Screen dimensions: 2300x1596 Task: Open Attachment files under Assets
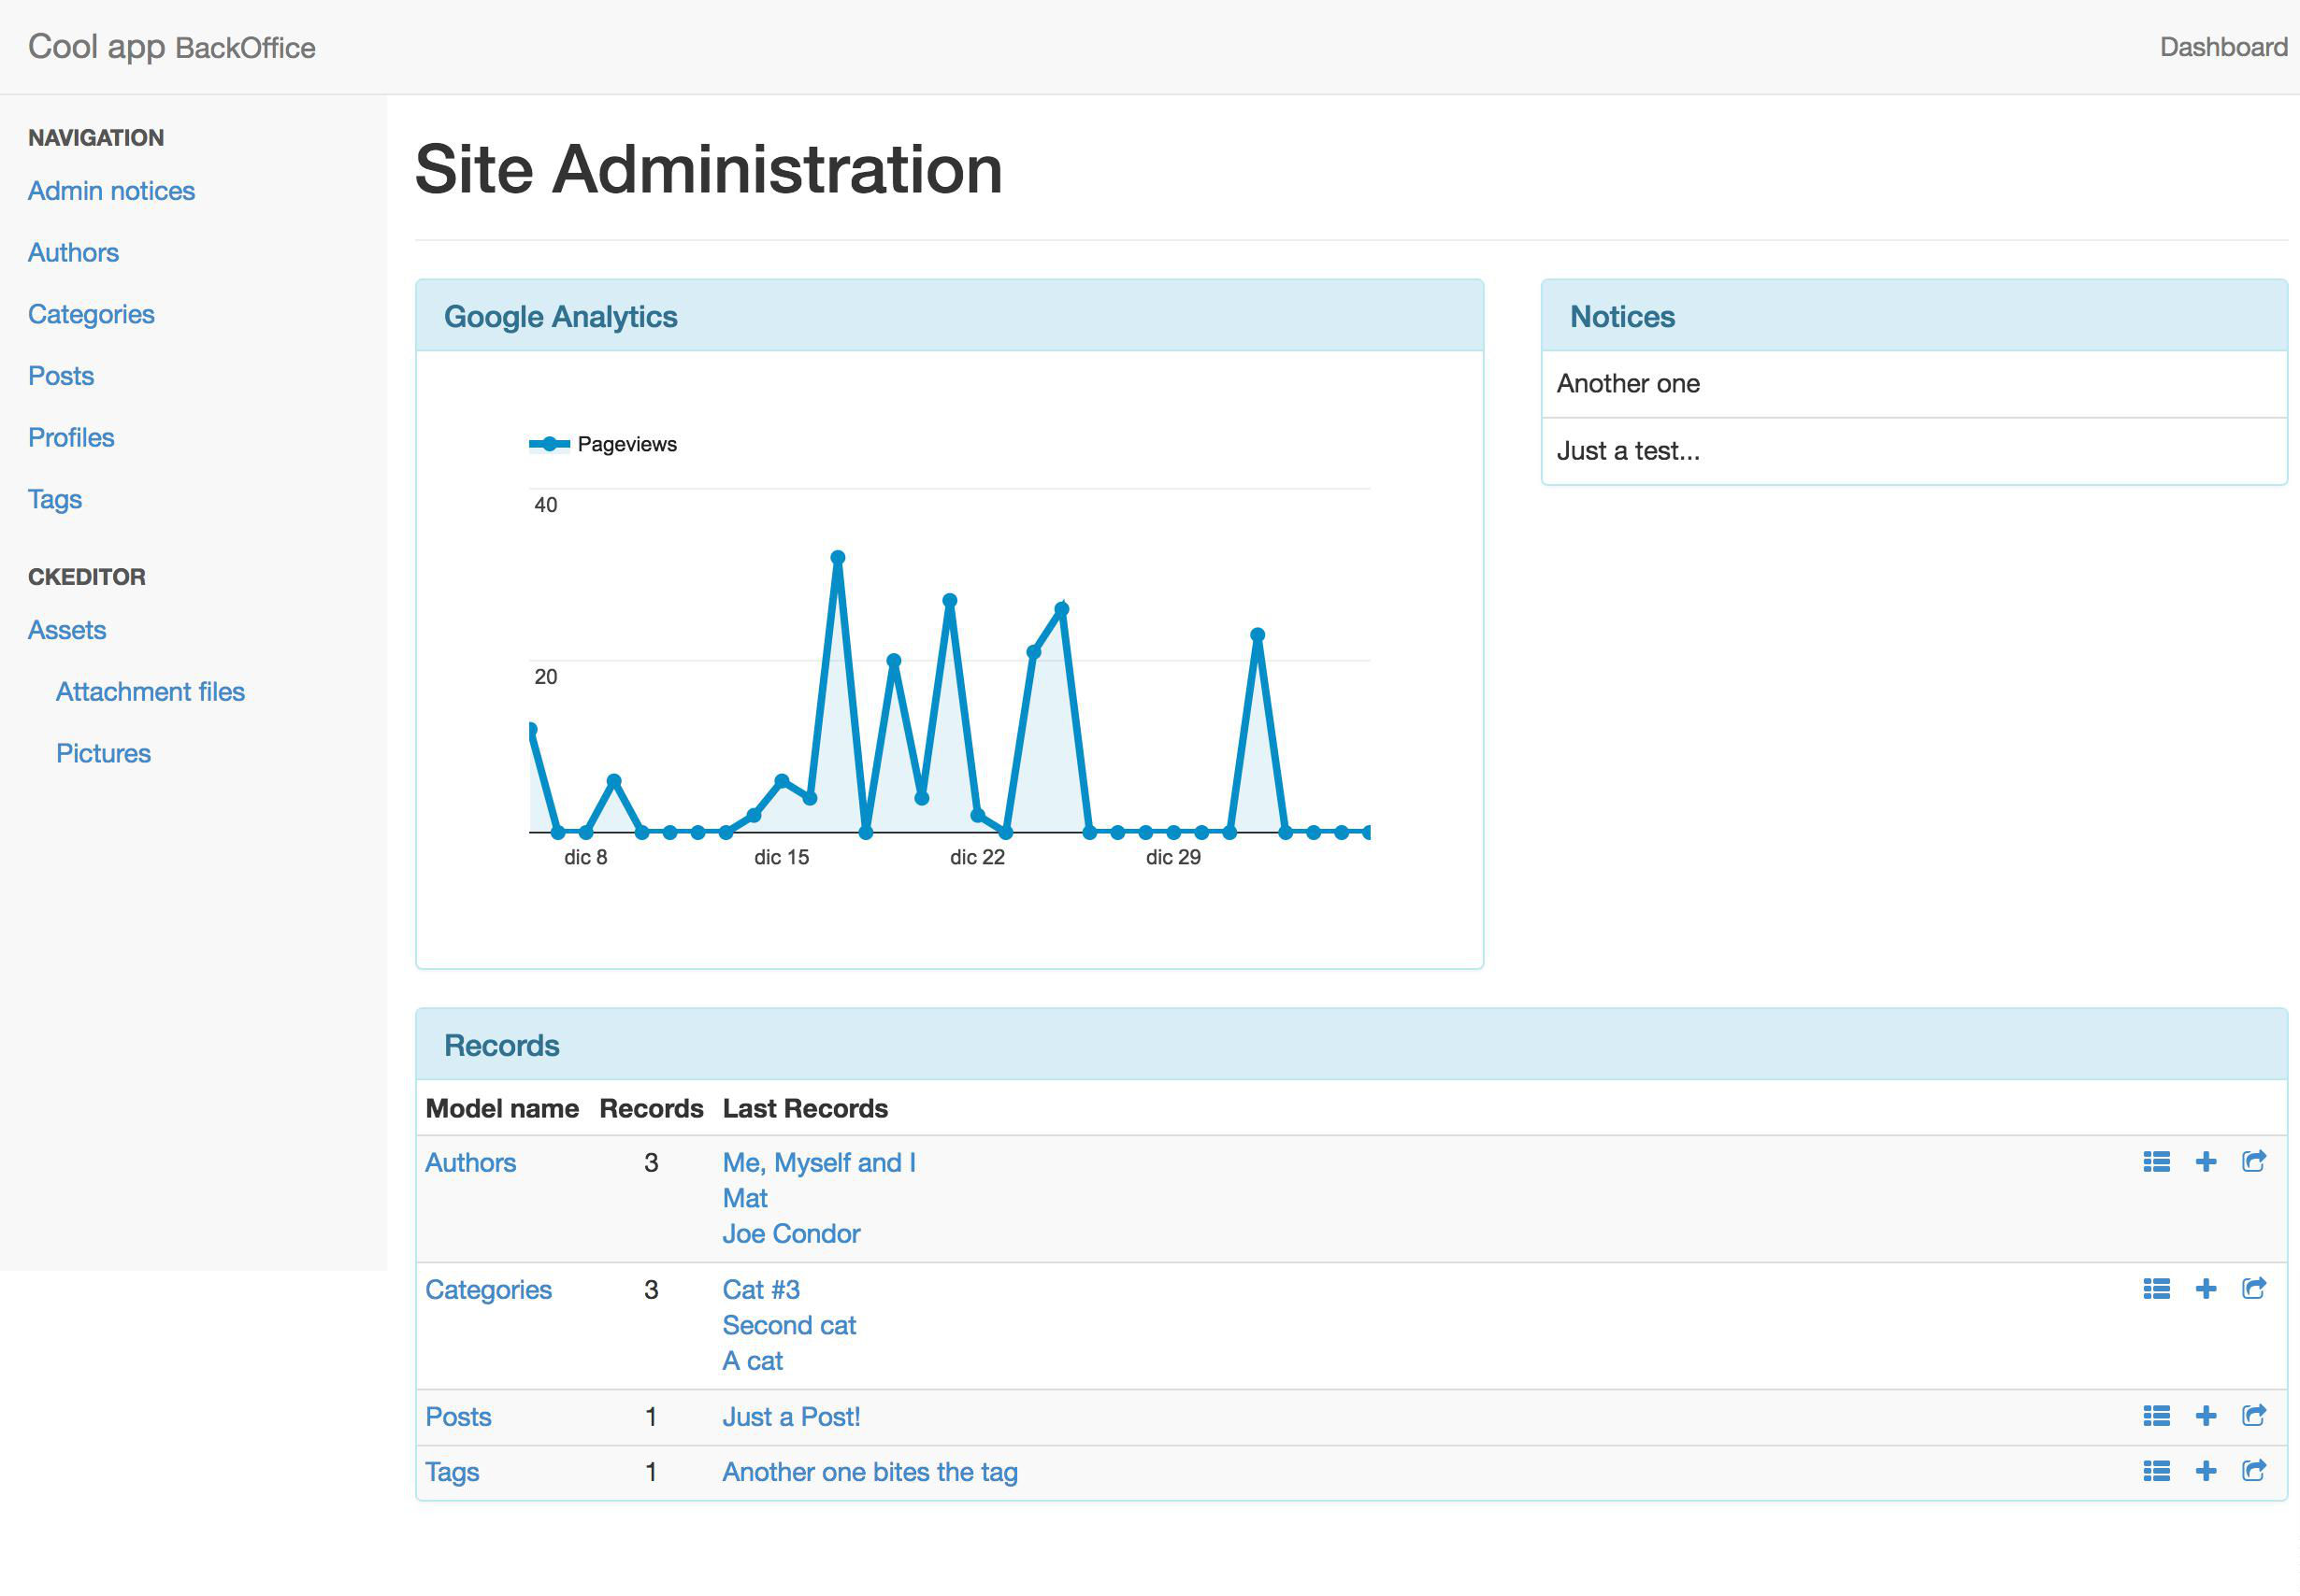pos(151,691)
